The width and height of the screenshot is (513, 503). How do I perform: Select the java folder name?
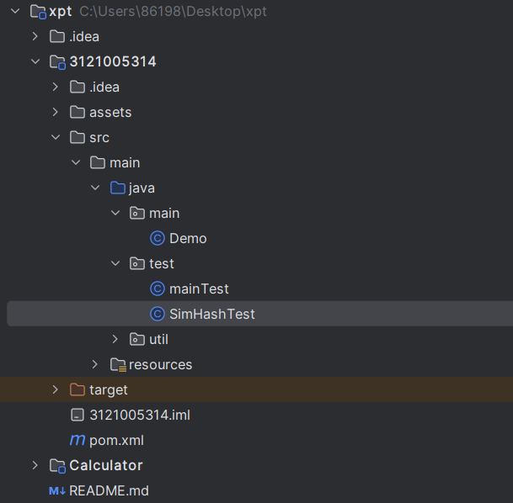click(x=142, y=188)
